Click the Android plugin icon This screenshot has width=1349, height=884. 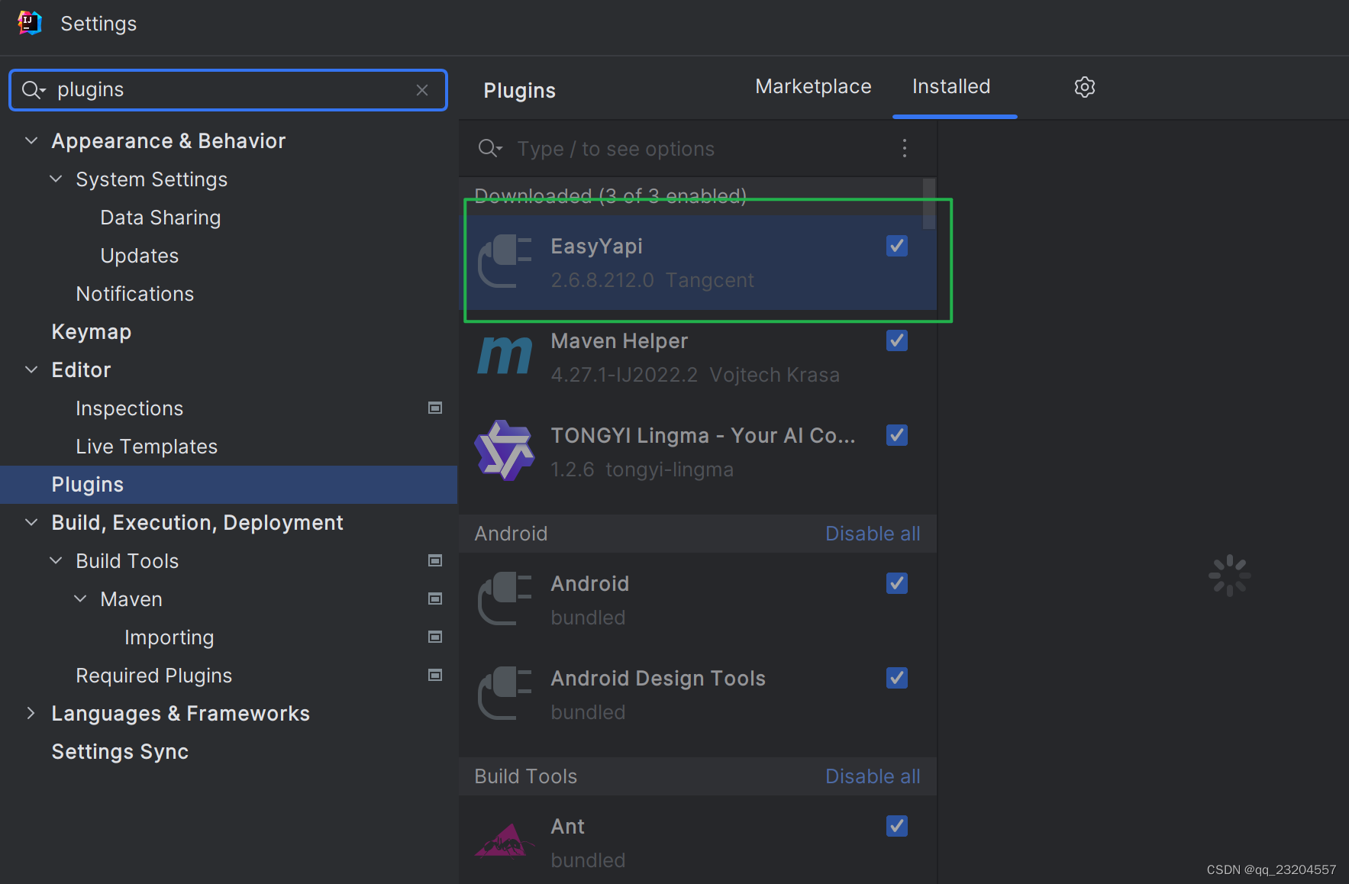(505, 599)
